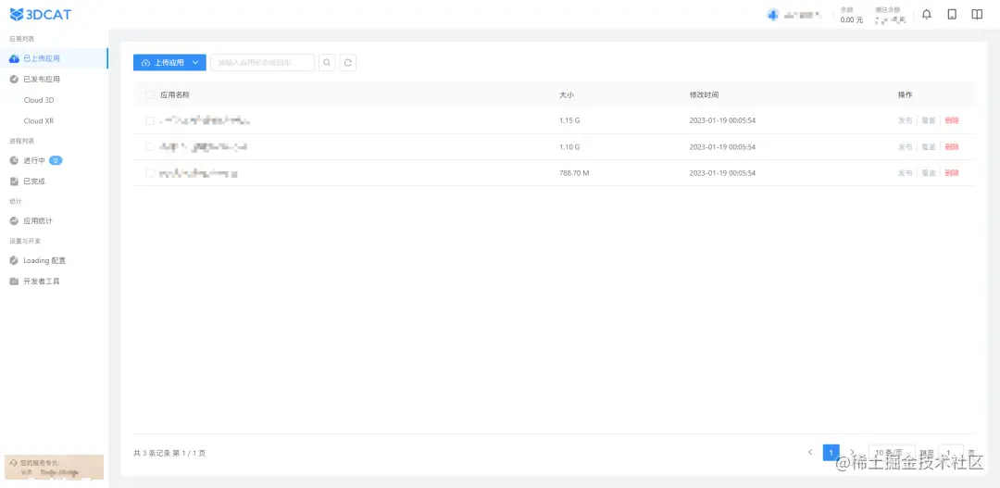Click 覆盖 for the 1.15 G app

[929, 120]
